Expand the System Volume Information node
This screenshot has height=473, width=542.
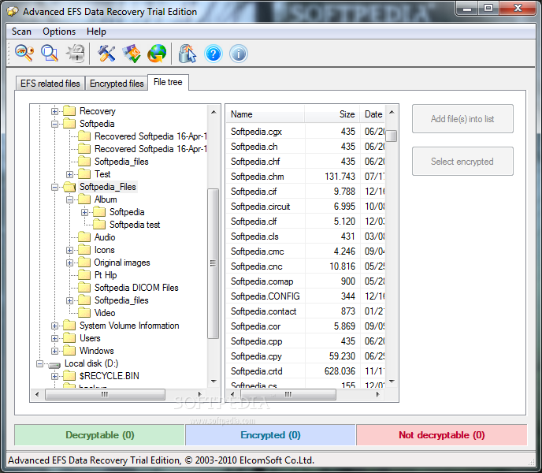(54, 326)
